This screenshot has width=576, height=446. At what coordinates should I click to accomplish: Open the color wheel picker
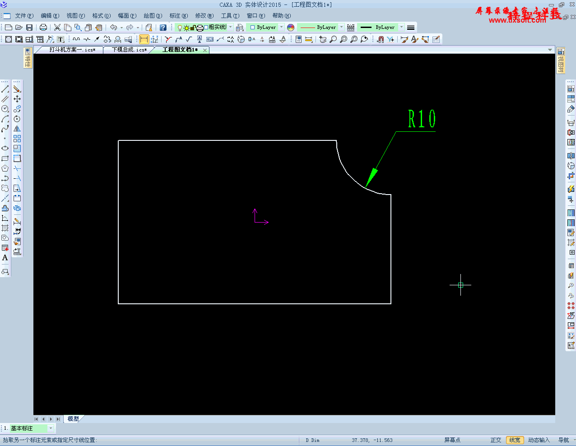pos(291,28)
